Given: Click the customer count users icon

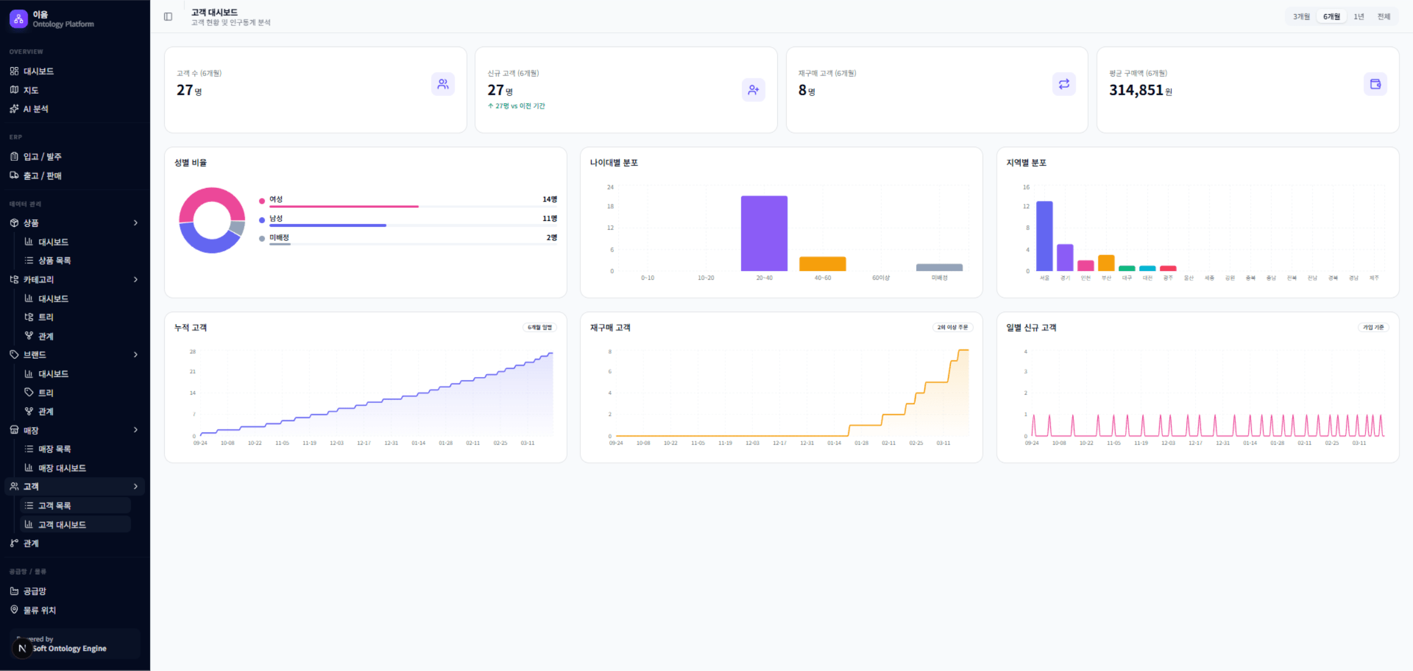Looking at the screenshot, I should click(443, 84).
